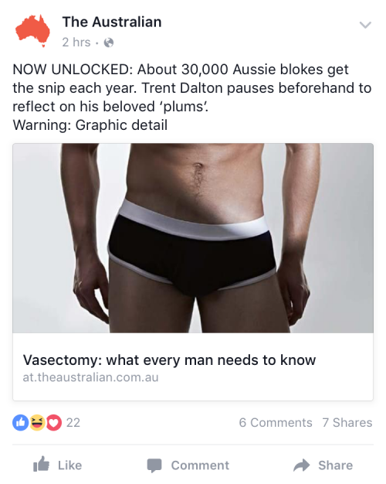Click the red heart Love reaction icon
Viewport: 386px width, 484px height.
(54, 422)
